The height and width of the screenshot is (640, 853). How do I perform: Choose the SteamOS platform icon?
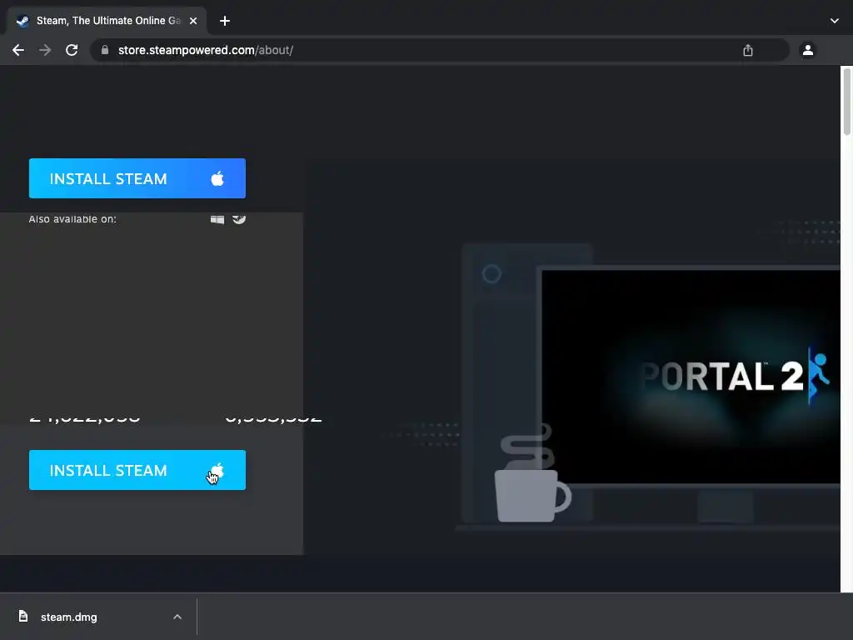239,219
